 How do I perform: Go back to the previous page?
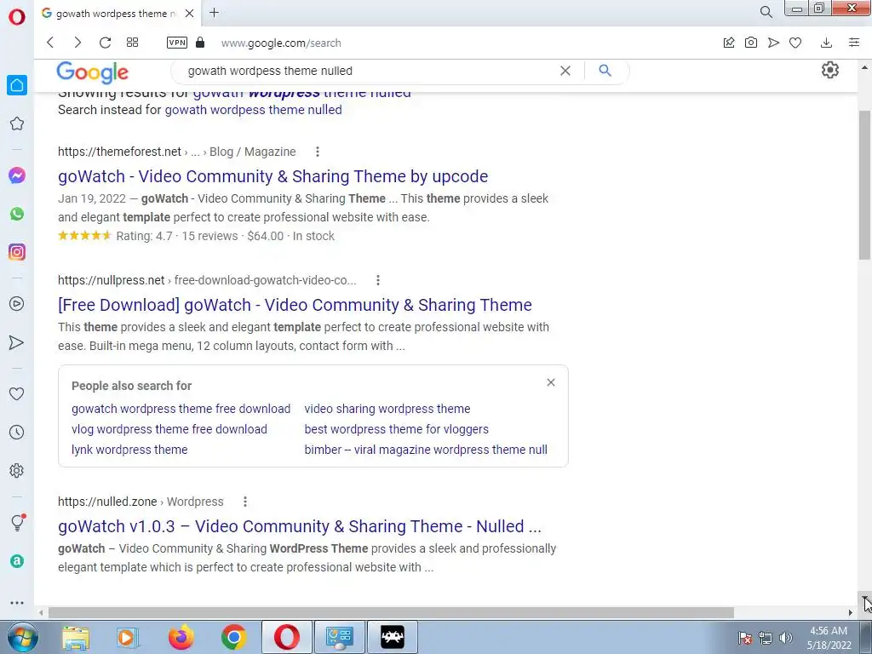(50, 43)
